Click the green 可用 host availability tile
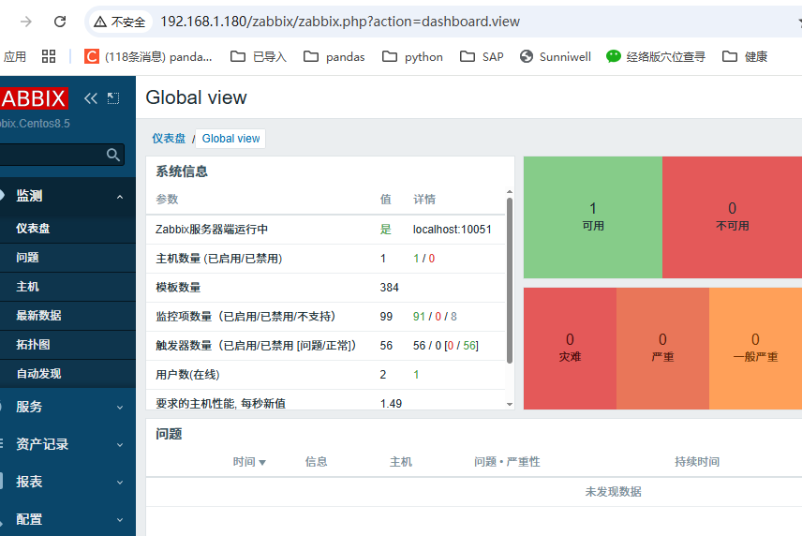802x536 pixels. click(592, 216)
